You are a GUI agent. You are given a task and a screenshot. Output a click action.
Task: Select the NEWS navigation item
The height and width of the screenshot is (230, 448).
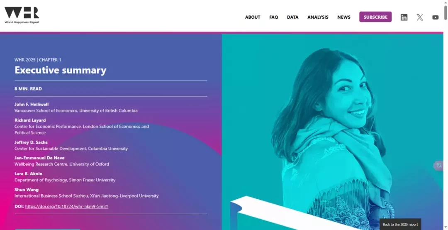(344, 17)
